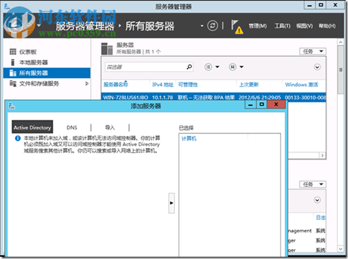Click the search magnifier icon in the filter
This screenshot has height=259, width=348.
[x=189, y=66]
